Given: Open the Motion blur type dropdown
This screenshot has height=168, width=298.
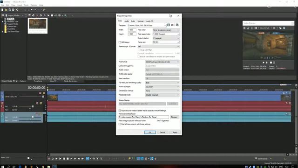Looking at the screenshot, I should click(x=163, y=87).
